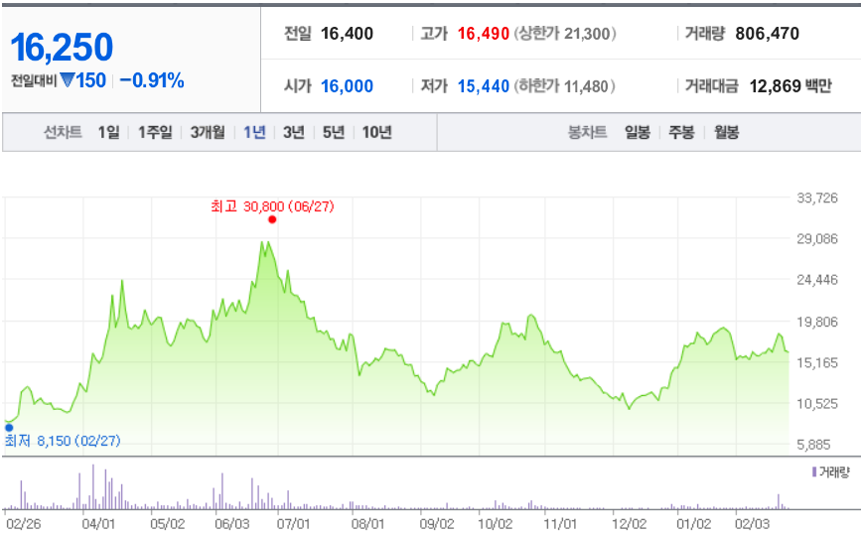Click the 상한가 21,300 text
The image size is (861, 536).
[x=565, y=34]
